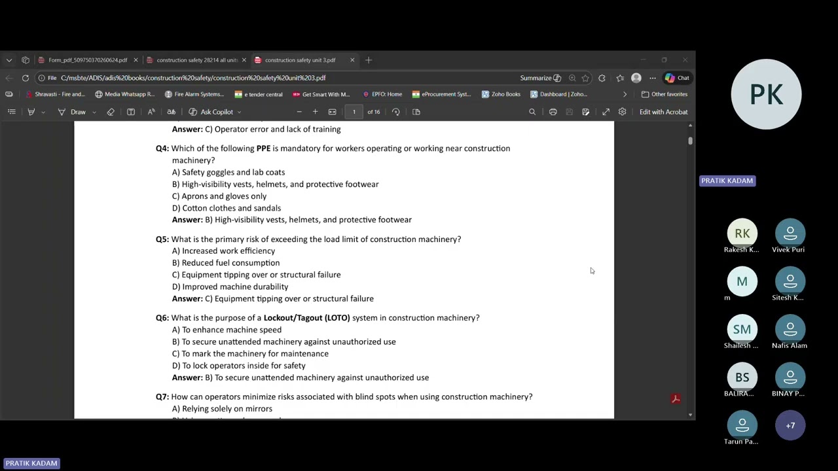Click the Translate icon in PDF toolbar
The image size is (838, 471).
click(x=172, y=112)
